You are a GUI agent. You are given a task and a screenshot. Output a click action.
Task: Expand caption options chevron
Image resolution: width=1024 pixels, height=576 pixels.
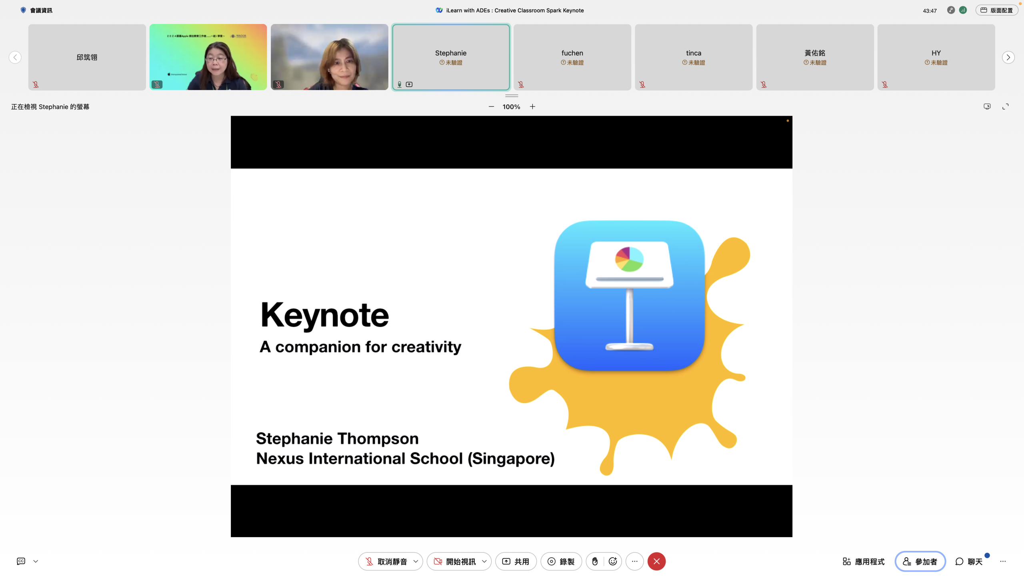click(36, 561)
